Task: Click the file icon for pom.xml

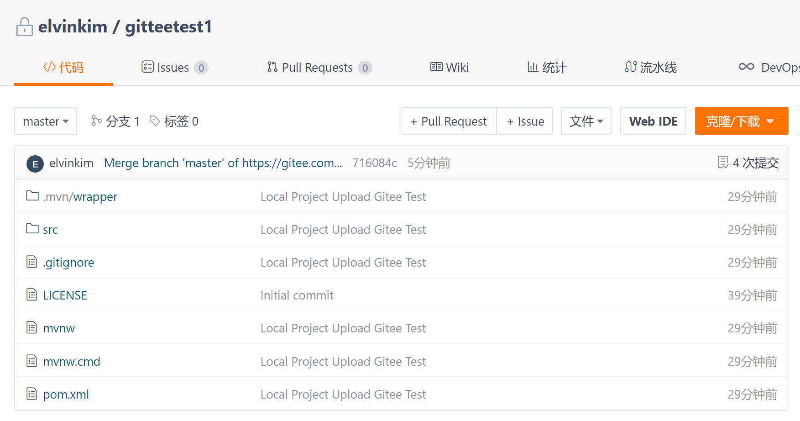Action: click(31, 394)
